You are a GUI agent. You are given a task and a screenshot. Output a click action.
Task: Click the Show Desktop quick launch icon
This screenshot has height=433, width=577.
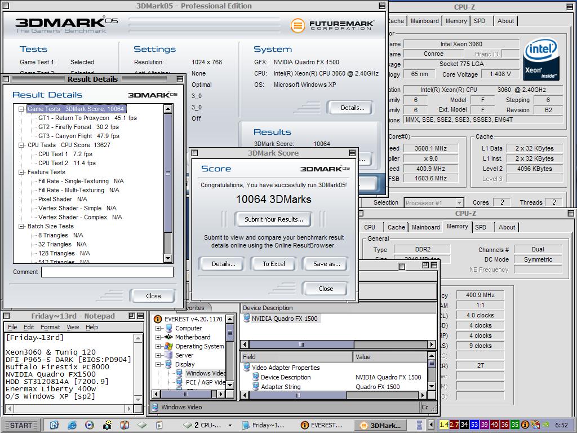pyautogui.click(x=54, y=425)
